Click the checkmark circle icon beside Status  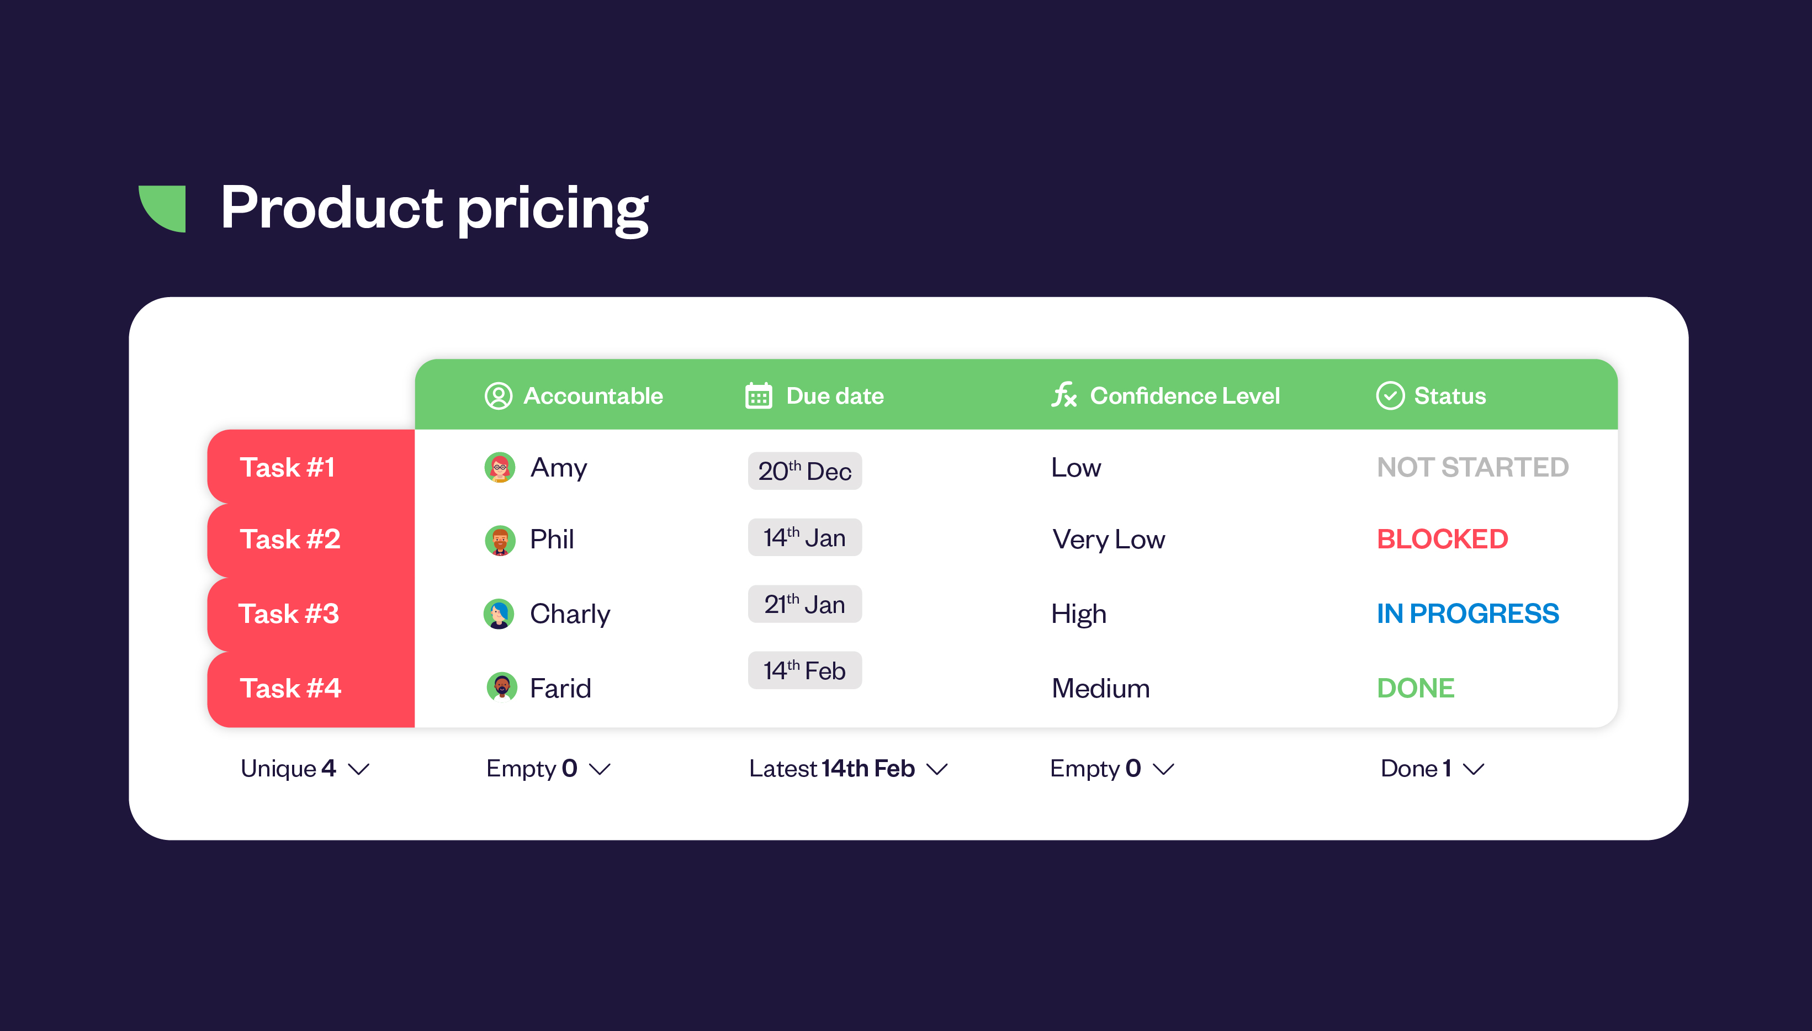click(x=1390, y=396)
